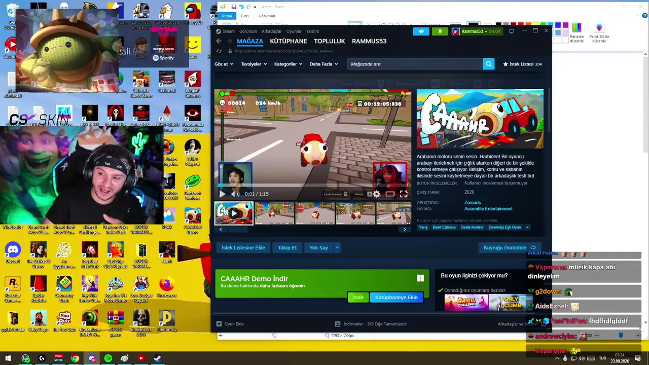Open the Yok Say dropdown arrow
Screen dimensions: 649x365
pos(337,247)
